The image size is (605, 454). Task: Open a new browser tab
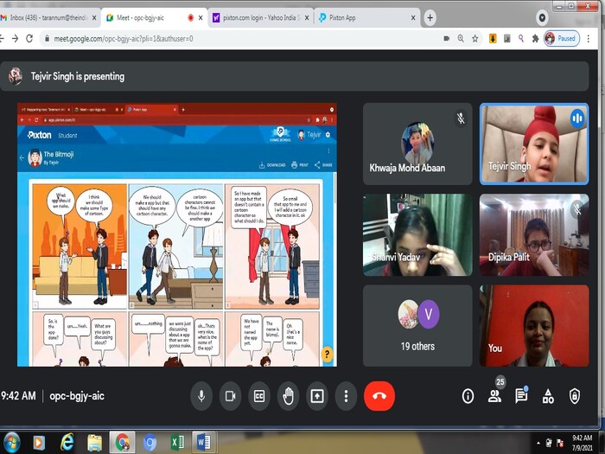coord(430,18)
